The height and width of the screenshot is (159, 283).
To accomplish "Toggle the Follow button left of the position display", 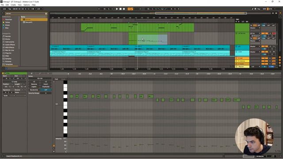I will [99, 9].
